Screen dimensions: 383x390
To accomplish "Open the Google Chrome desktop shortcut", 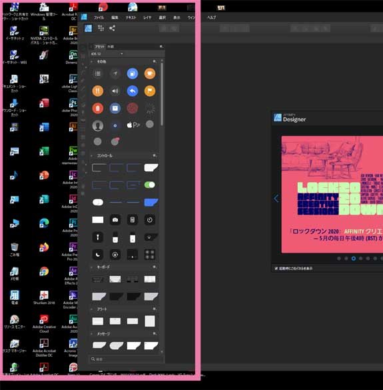I will 44,271.
